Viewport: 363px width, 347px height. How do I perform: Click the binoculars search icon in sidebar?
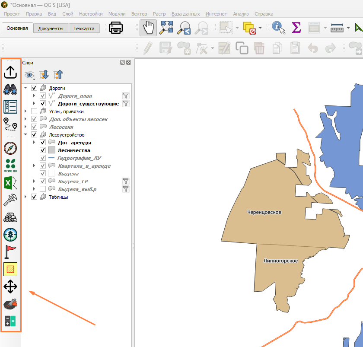[10, 89]
